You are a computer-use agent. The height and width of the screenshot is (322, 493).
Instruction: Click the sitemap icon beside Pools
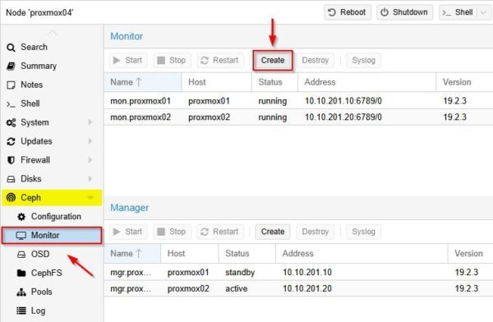click(x=21, y=292)
